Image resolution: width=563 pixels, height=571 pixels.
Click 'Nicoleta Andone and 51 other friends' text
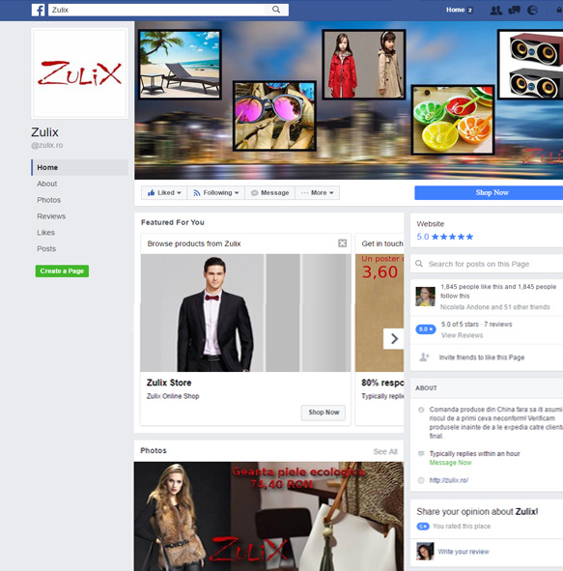tap(495, 307)
